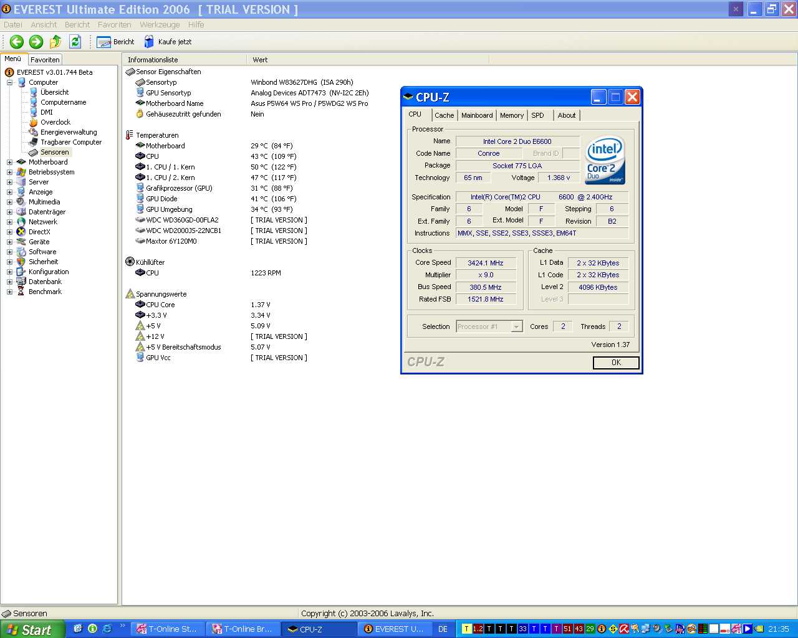Expand the Anzeige tree node
The height and width of the screenshot is (638, 798).
coord(9,192)
